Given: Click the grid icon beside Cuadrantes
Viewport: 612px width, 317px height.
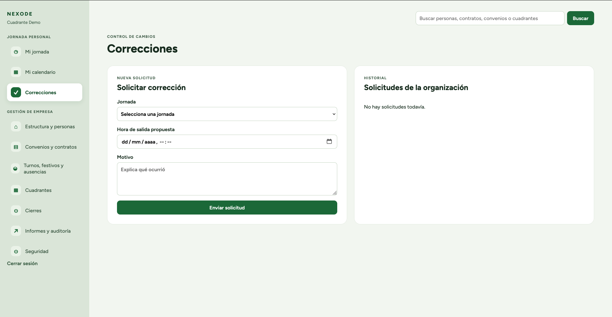Looking at the screenshot, I should (x=16, y=190).
